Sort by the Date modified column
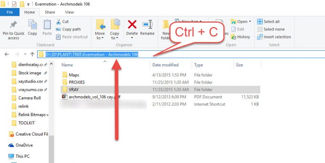 point(165,65)
